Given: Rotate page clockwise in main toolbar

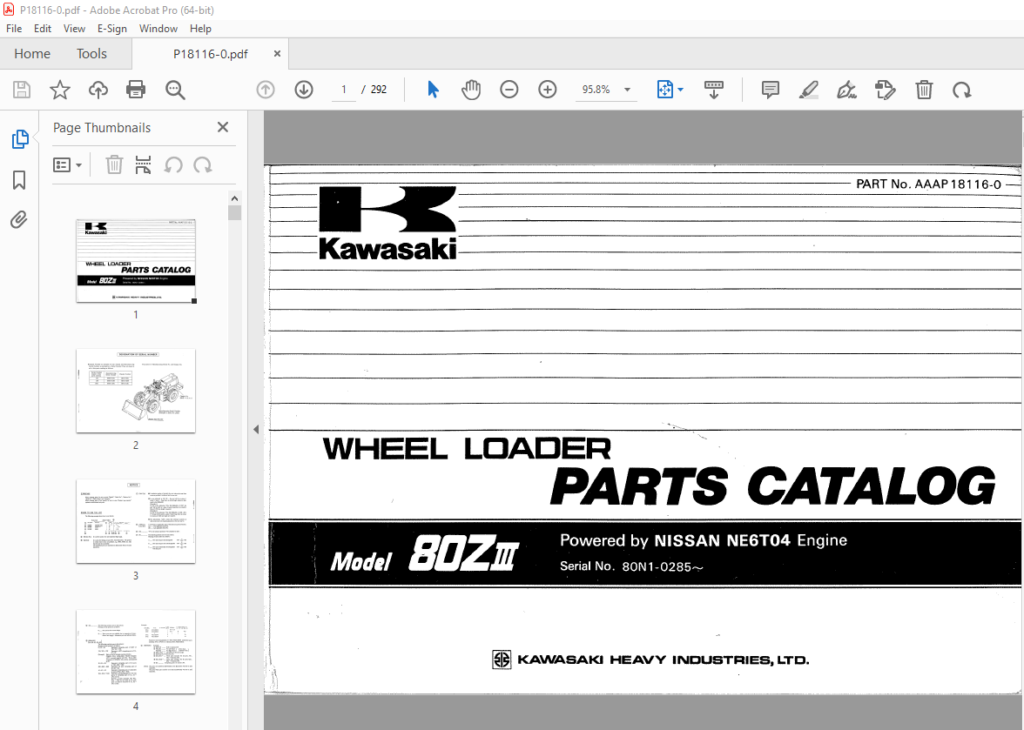Looking at the screenshot, I should pyautogui.click(x=961, y=90).
